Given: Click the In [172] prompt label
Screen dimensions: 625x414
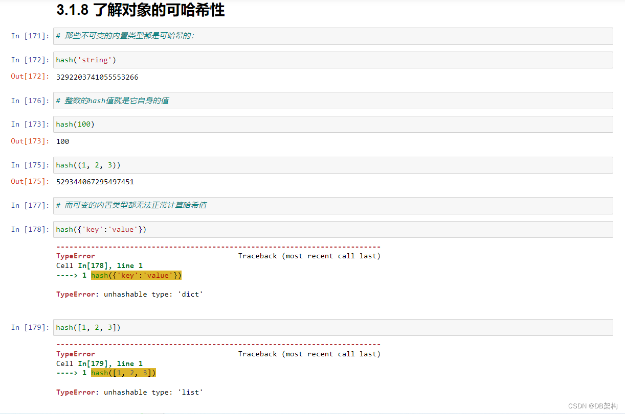Looking at the screenshot, I should point(30,60).
